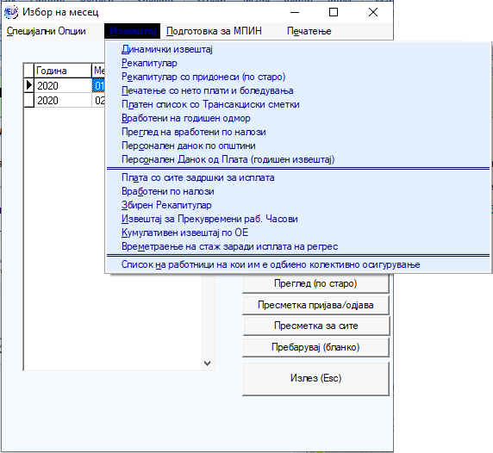Select Платен список со Трансакциски сметки
493x453 pixels.
(x=210, y=104)
